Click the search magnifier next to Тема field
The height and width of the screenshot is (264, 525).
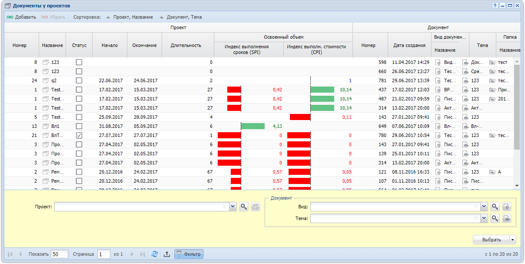pyautogui.click(x=495, y=218)
